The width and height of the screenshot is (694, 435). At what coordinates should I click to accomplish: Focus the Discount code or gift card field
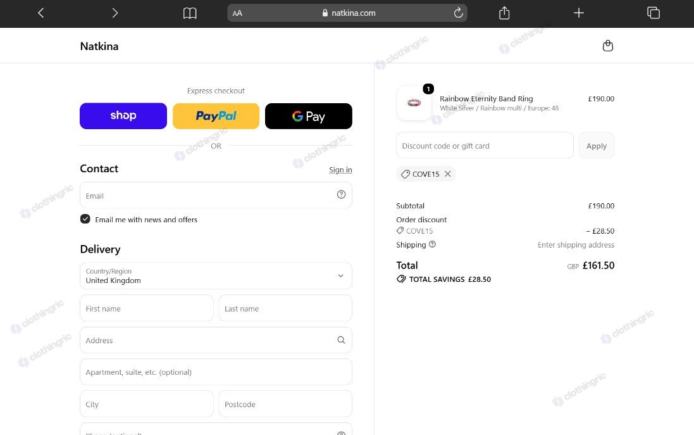pyautogui.click(x=485, y=145)
